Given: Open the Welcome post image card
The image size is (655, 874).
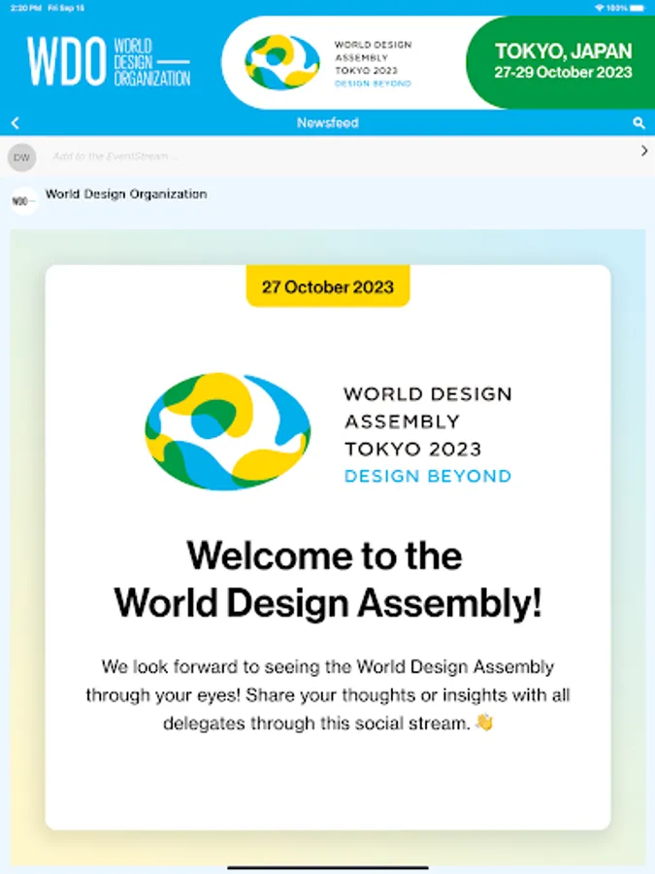Looking at the screenshot, I should [x=328, y=548].
